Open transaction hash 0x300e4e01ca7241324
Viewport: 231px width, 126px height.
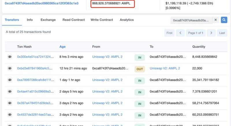pos(35,57)
